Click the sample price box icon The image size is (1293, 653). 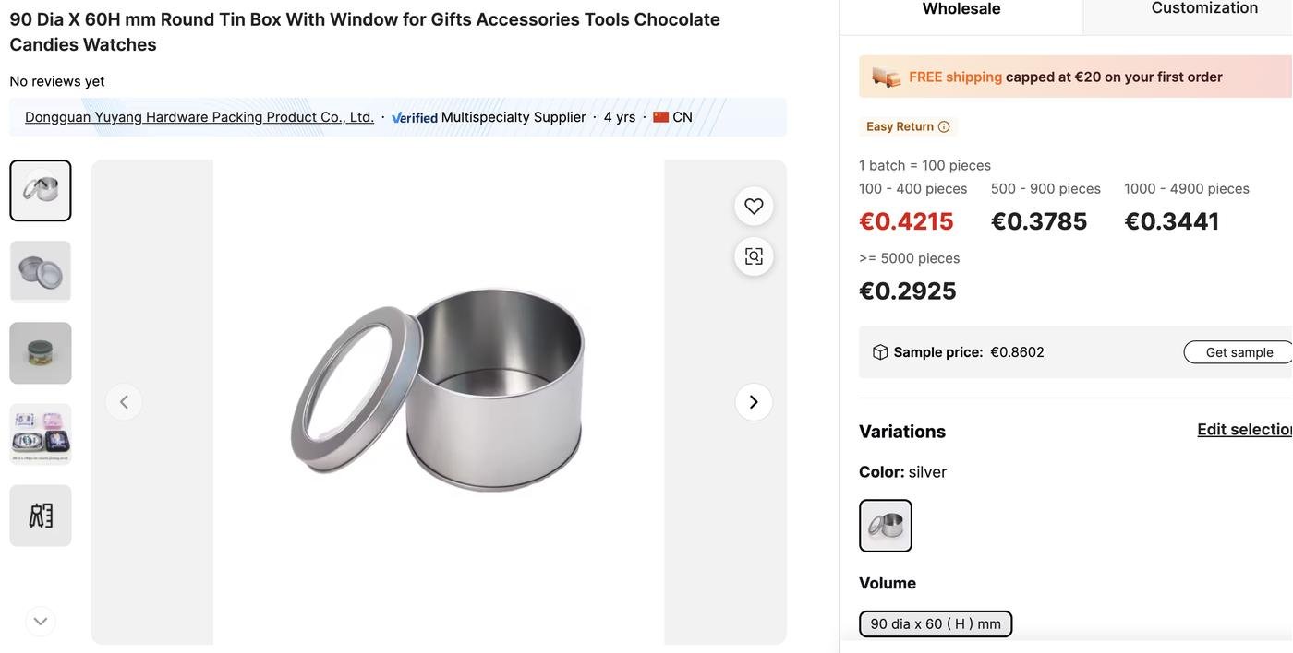tap(880, 352)
